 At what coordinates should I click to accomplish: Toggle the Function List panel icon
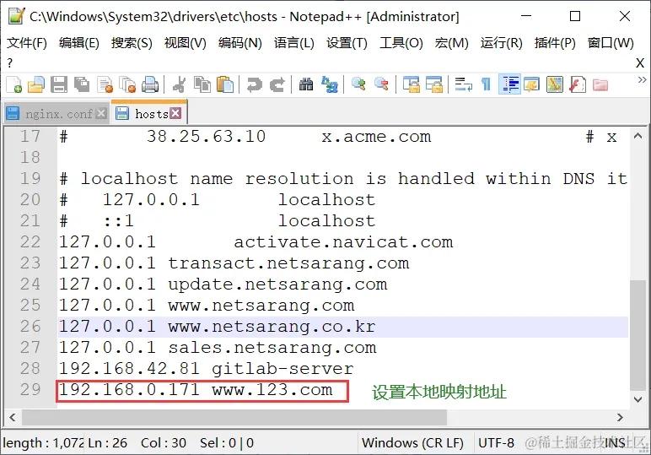tap(578, 84)
